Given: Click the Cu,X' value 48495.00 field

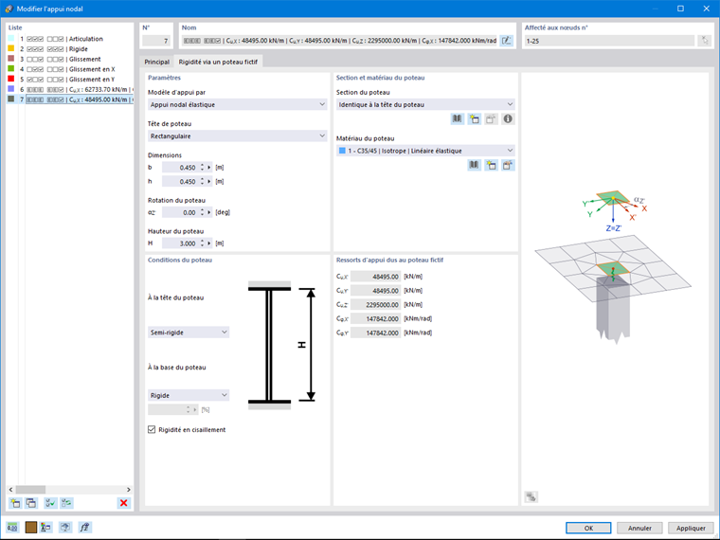Looking at the screenshot, I should (x=375, y=277).
